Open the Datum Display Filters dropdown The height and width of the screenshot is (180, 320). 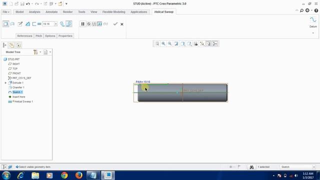tap(202, 43)
